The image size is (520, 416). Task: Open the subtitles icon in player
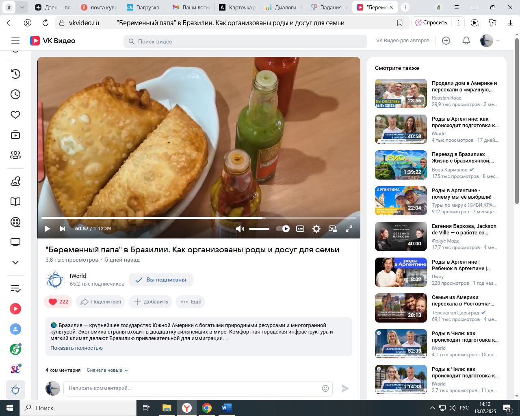[300, 229]
